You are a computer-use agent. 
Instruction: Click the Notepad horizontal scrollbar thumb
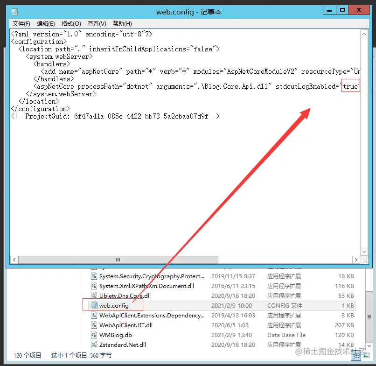pos(118,260)
